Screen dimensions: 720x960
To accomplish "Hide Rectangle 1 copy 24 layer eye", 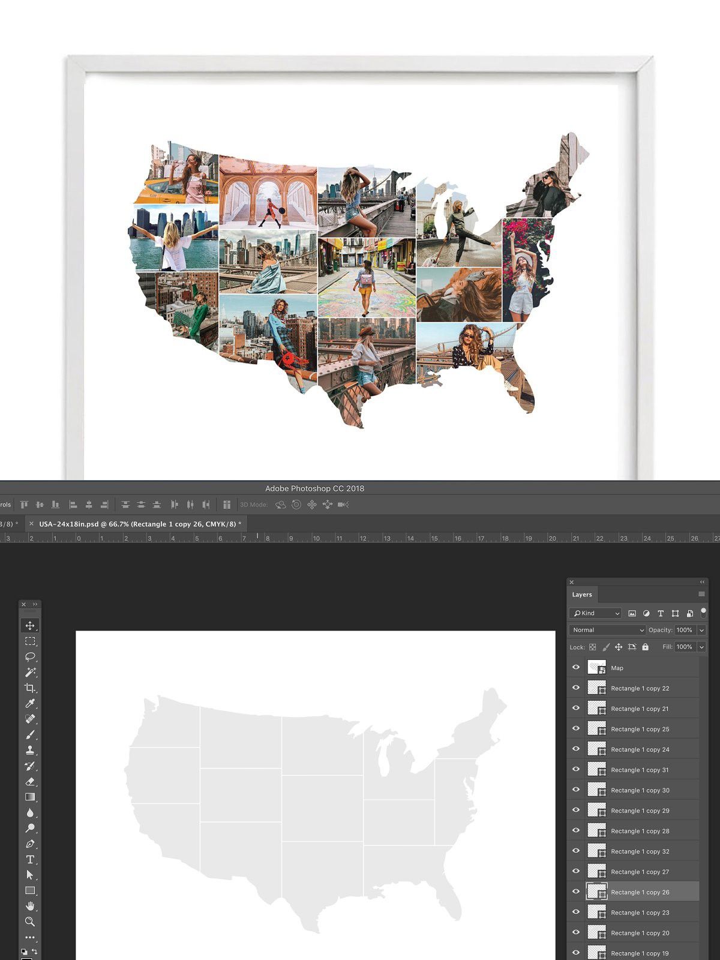I will tap(576, 749).
